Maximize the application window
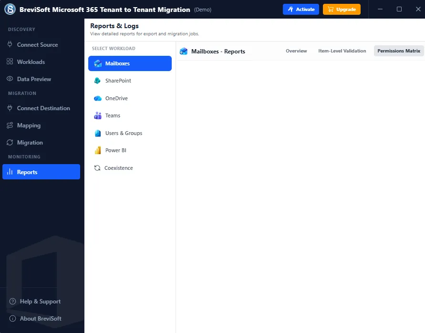Screen dimensions: 425x333 point(399,9)
